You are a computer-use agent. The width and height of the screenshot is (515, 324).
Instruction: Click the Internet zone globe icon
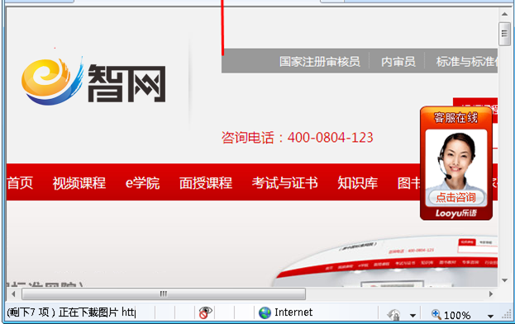(265, 312)
